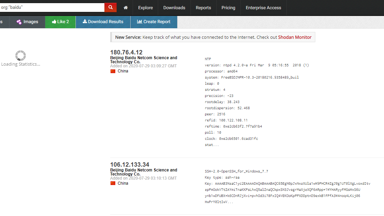Image resolution: width=384 pixels, height=216 pixels.
Task: Click the 'clock: 0xe2cb6501' line
Action: [x=231, y=138]
